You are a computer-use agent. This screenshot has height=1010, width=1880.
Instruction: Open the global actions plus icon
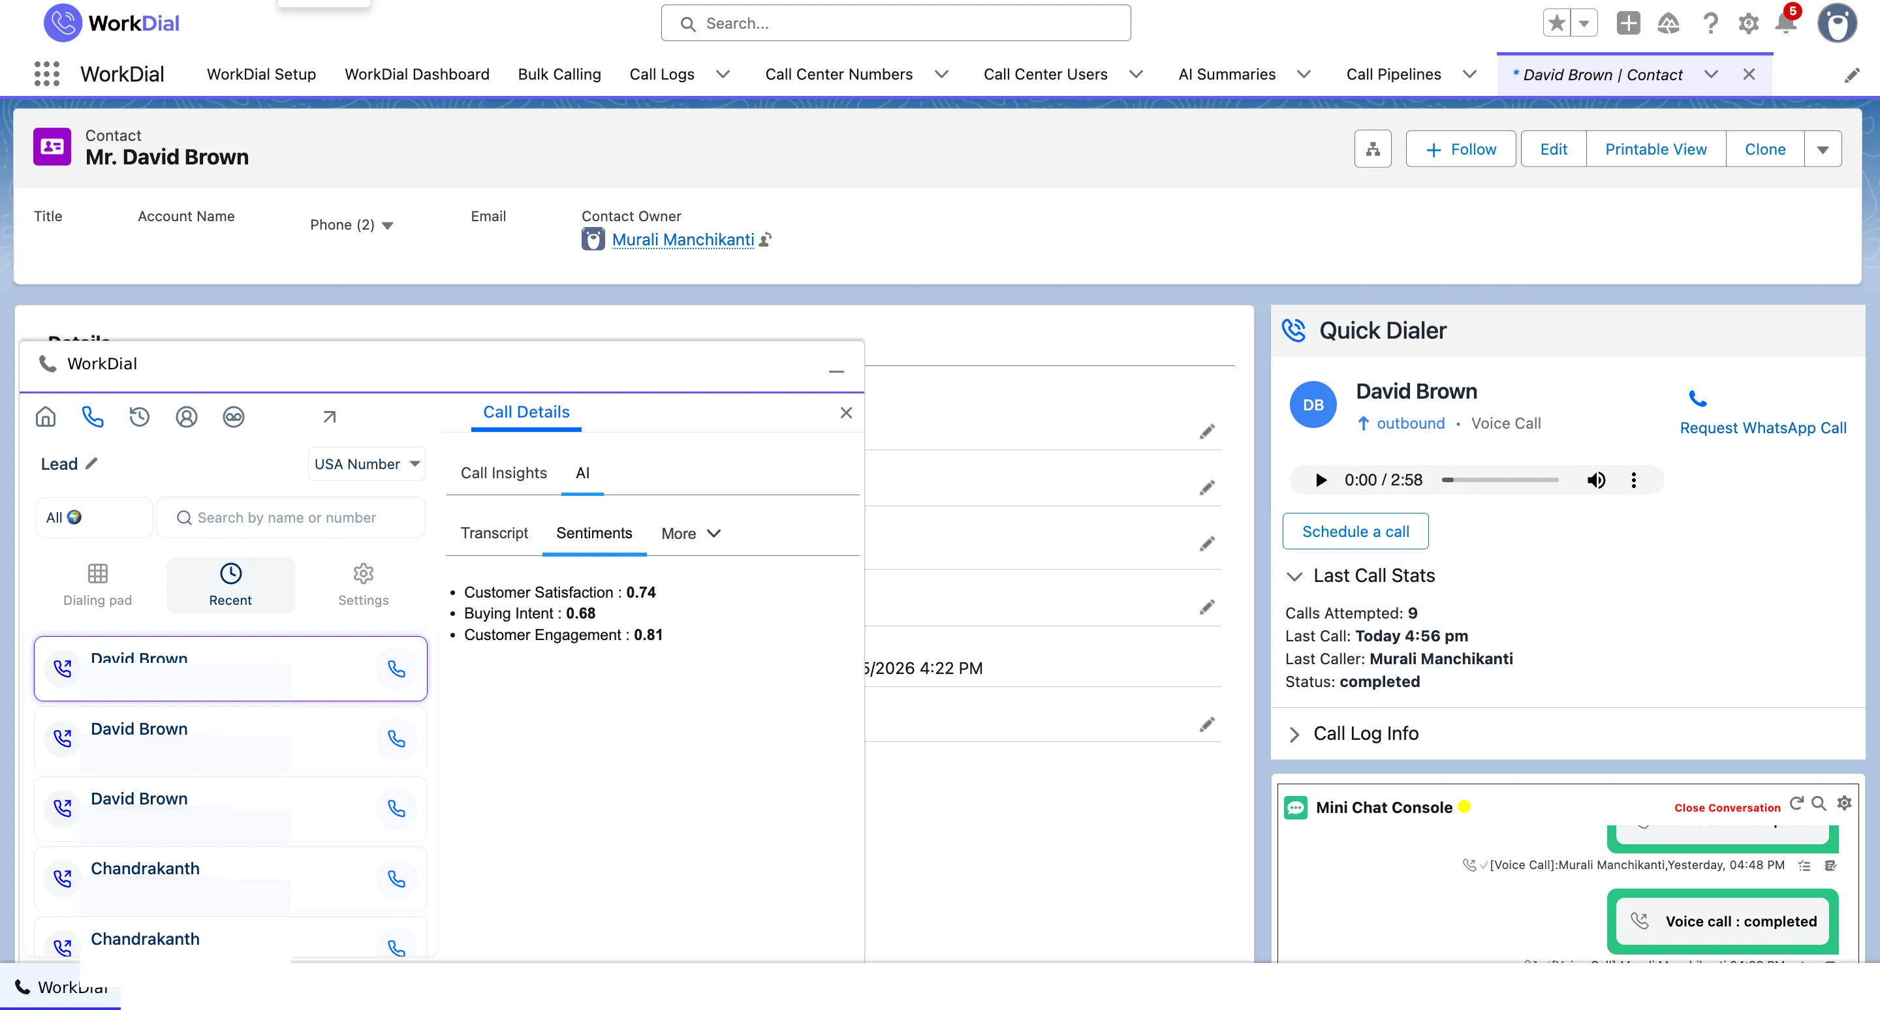tap(1627, 23)
